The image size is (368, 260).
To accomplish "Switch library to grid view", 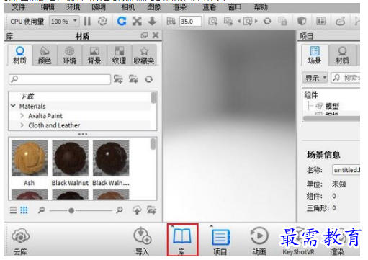I will click(x=24, y=210).
